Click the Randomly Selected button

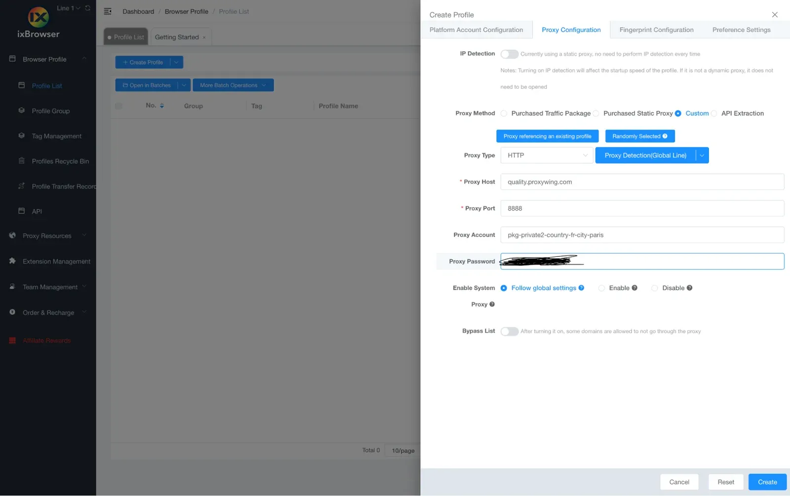tap(640, 136)
